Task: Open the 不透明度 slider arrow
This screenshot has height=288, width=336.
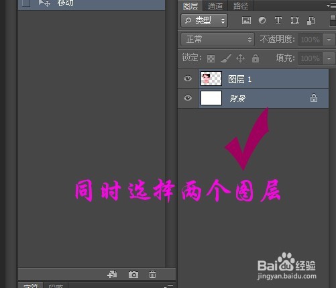Action: click(329, 40)
